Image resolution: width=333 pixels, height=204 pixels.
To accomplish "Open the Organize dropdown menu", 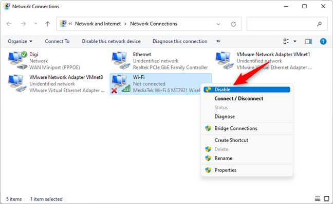I will (20, 41).
